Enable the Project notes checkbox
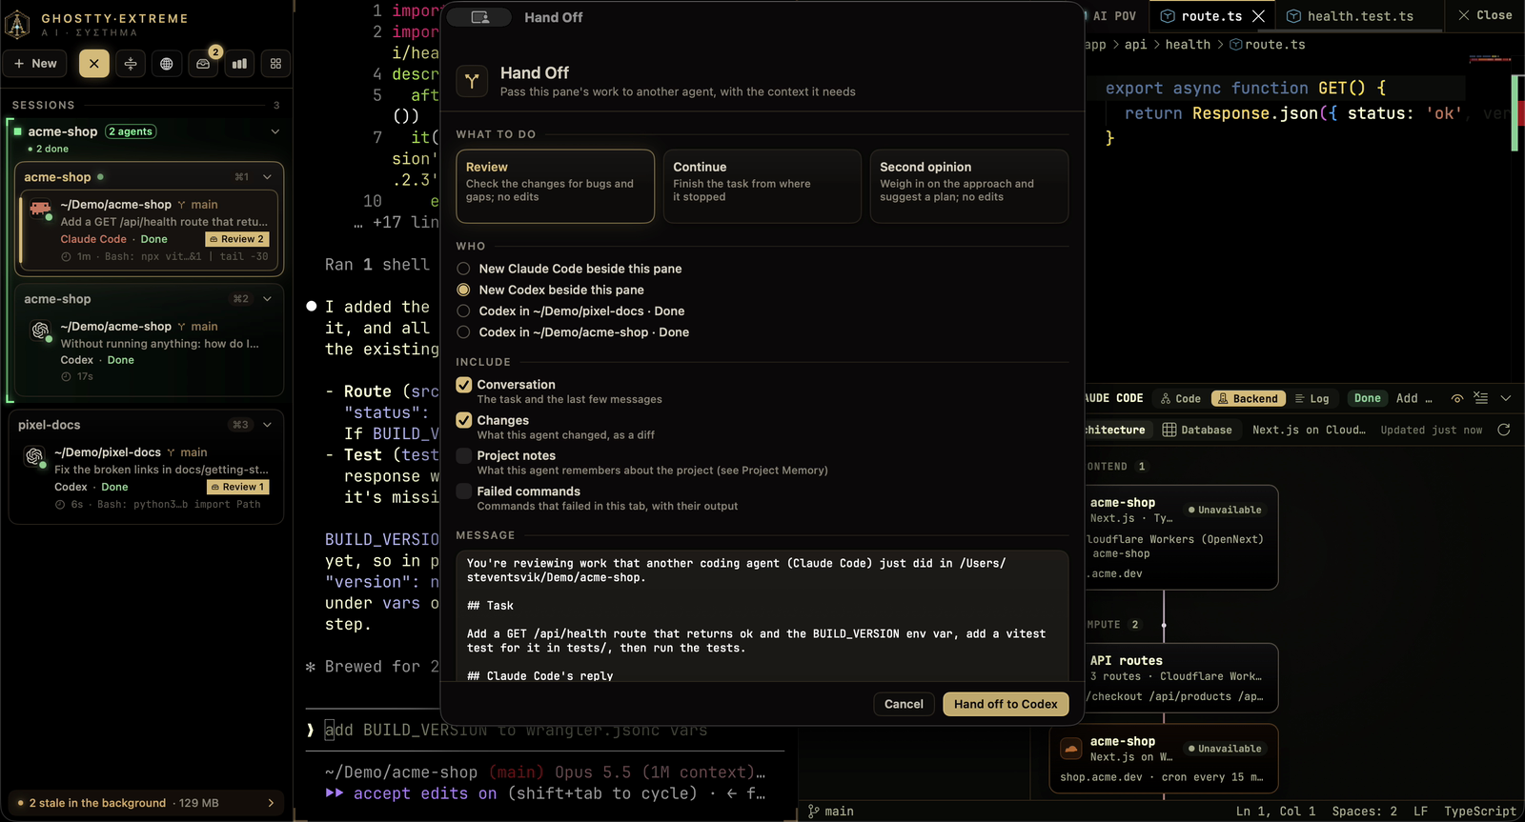The image size is (1525, 822). [464, 455]
